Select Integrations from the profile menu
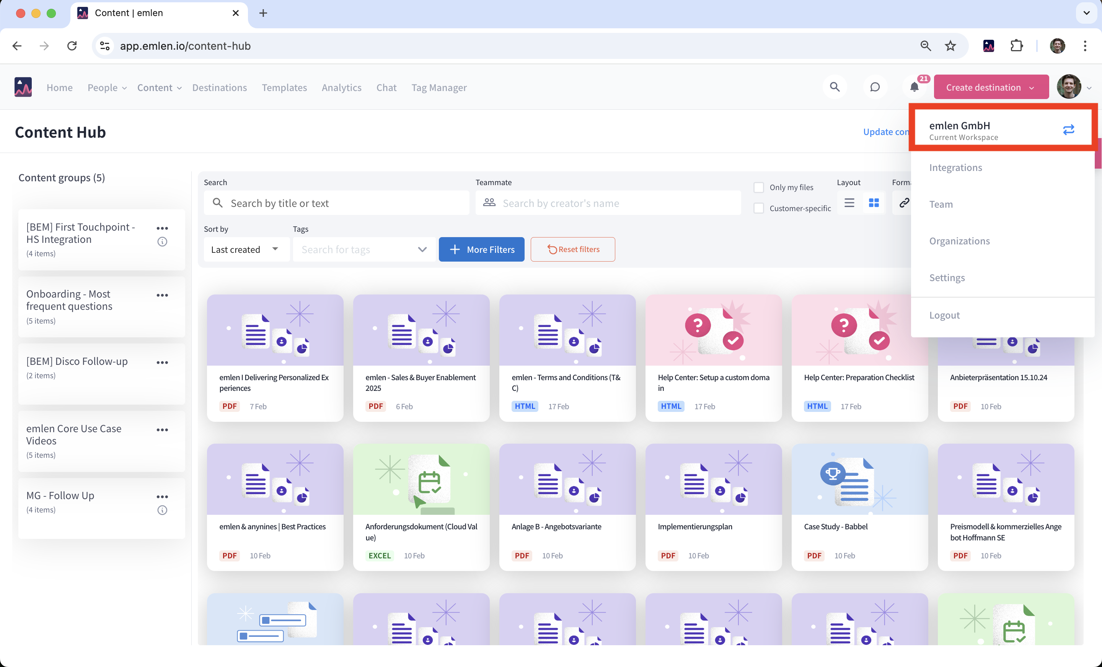 tap(955, 168)
